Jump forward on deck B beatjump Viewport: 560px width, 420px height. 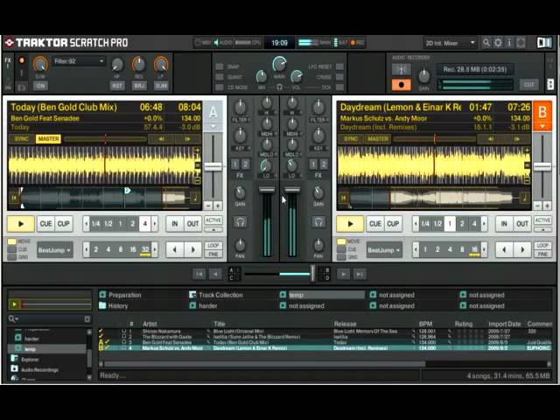click(522, 249)
